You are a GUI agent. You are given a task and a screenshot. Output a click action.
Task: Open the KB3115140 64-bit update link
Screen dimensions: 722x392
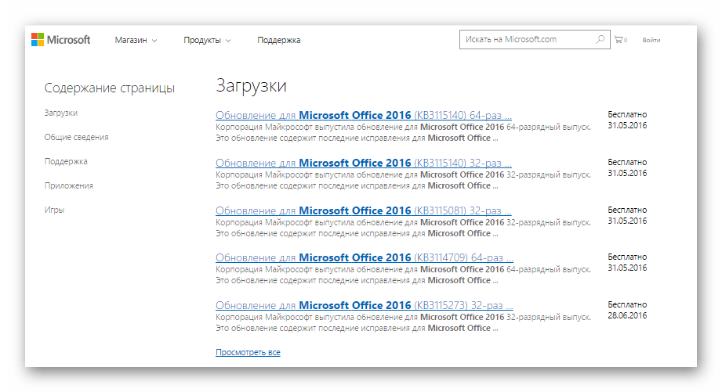363,115
